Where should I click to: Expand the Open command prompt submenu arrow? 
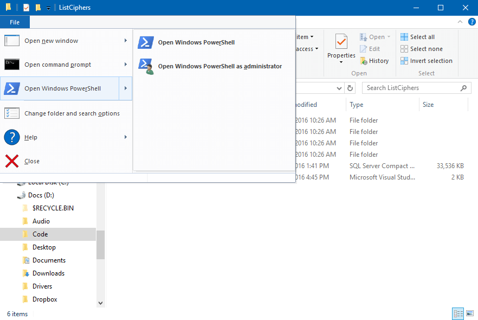(126, 65)
